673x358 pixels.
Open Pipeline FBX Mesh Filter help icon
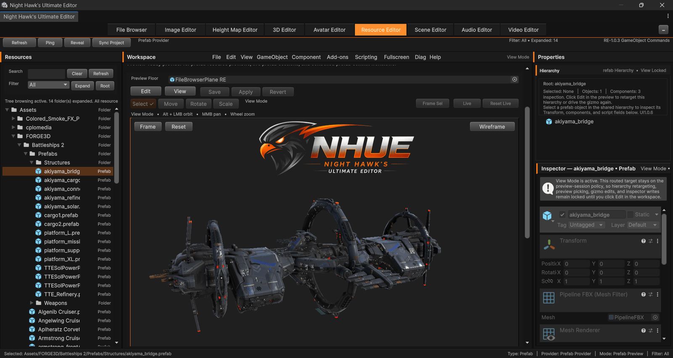pos(643,294)
